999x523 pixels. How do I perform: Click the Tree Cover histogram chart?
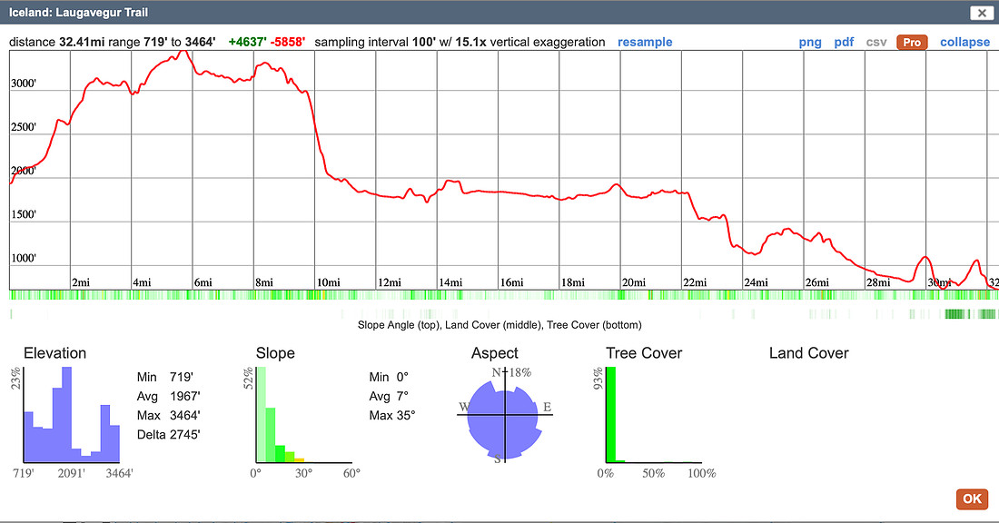(x=653, y=415)
